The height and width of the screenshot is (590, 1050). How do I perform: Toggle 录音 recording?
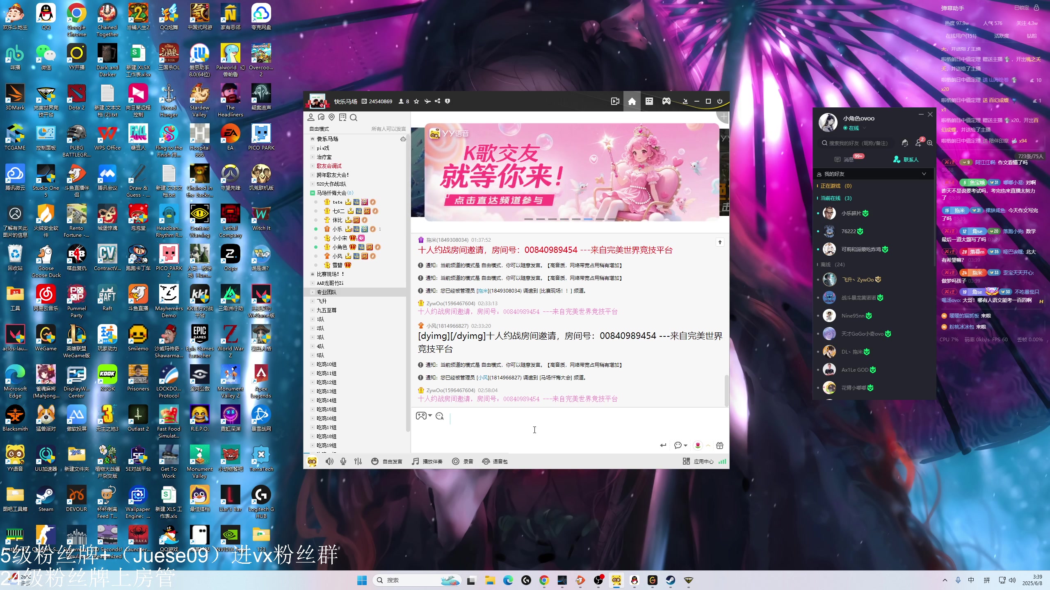coord(463,461)
